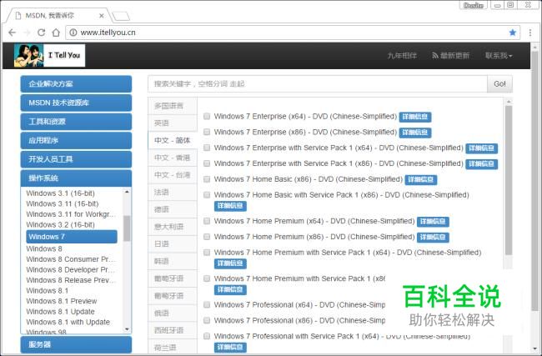Switch to the 中文 - 简体 language tab
The height and width of the screenshot is (356, 542).
(173, 140)
